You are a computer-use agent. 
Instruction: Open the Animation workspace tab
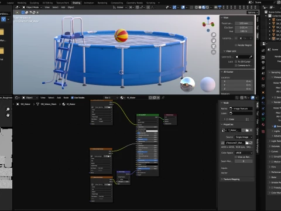[x=89, y=3]
